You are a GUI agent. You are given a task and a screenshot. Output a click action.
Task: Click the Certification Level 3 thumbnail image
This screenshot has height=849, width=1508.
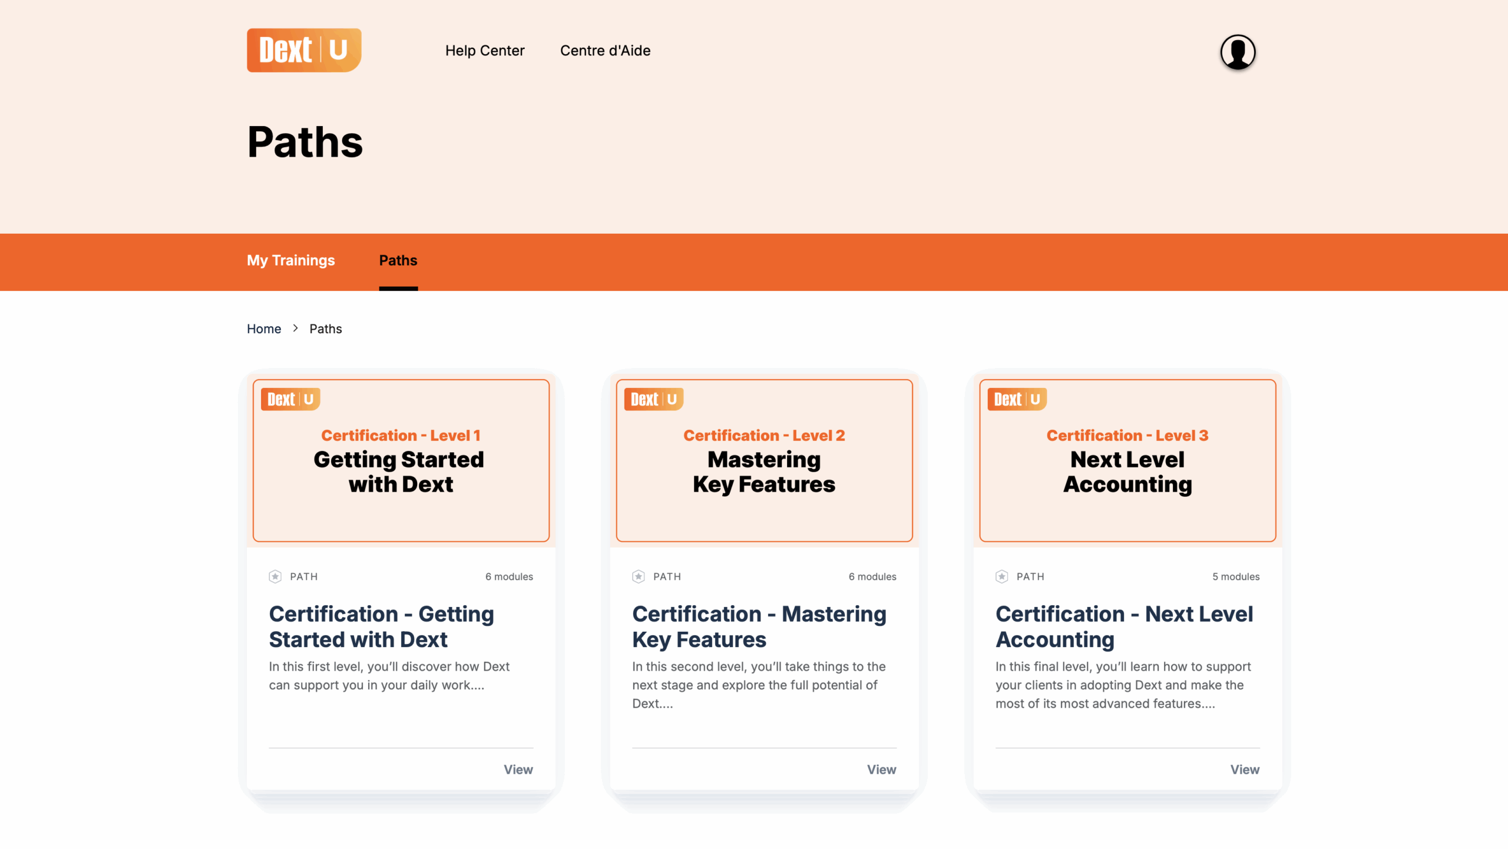click(x=1128, y=460)
